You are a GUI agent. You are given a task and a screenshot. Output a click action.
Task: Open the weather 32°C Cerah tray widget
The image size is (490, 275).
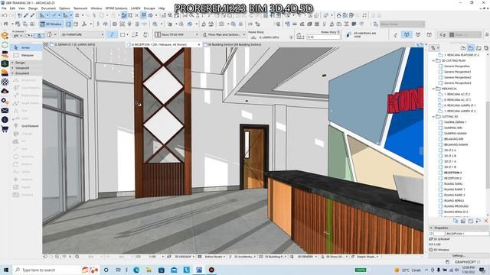tap(407, 270)
